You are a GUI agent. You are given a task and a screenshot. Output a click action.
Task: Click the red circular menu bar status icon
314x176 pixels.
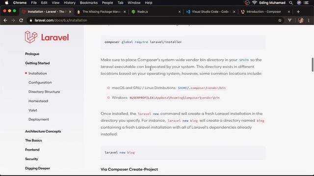pos(247,3)
